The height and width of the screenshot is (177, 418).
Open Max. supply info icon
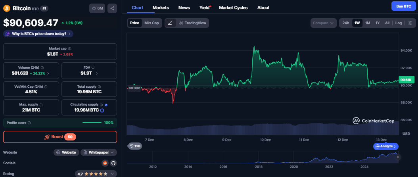click(41, 105)
